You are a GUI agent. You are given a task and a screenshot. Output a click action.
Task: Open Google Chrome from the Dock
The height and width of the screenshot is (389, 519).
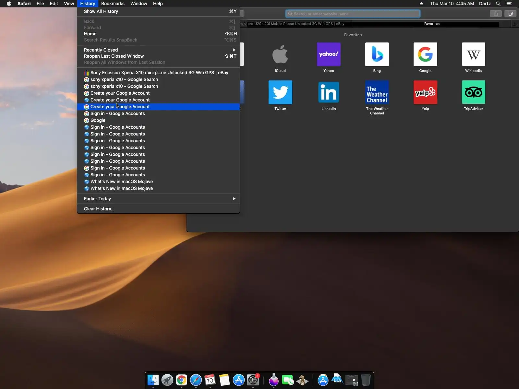[182, 380]
